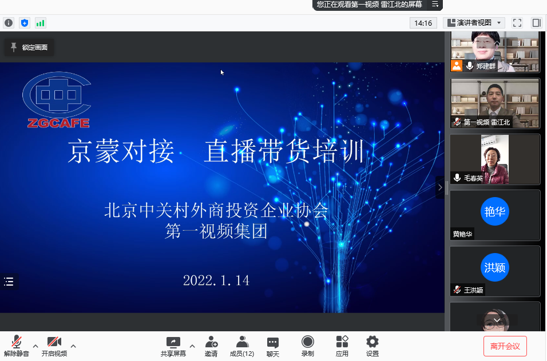Image resolution: width=547 pixels, height=361 pixels.
Task: Enter full screen mode icon
Action: coord(517,23)
